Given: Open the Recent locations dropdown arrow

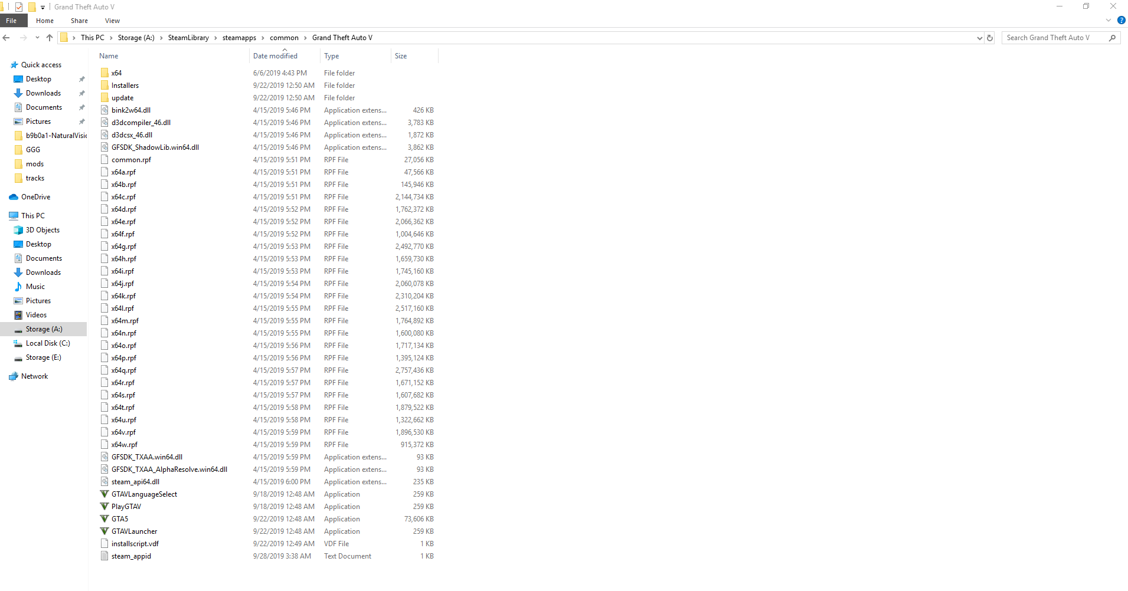Looking at the screenshot, I should [x=37, y=38].
